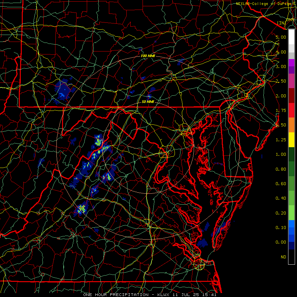Select the bright magenta legend swatch
This screenshot has width=297, height=297.
(x=291, y=63)
